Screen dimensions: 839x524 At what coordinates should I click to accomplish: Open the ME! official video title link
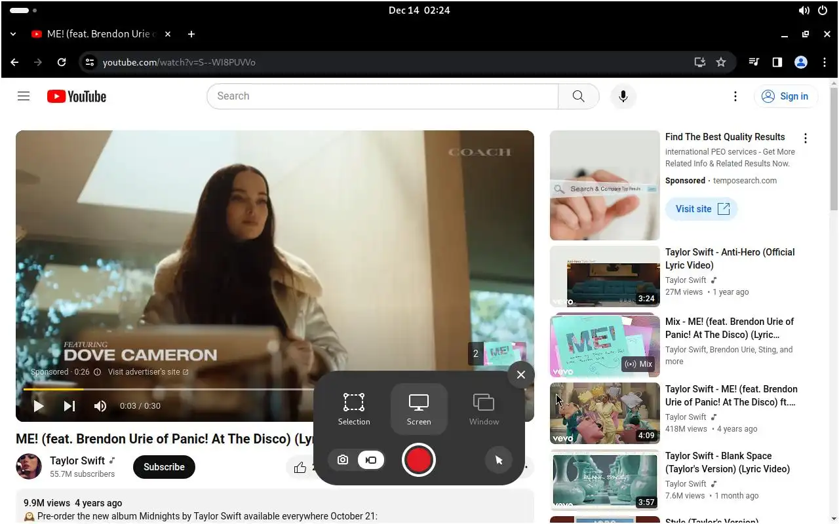(732, 396)
